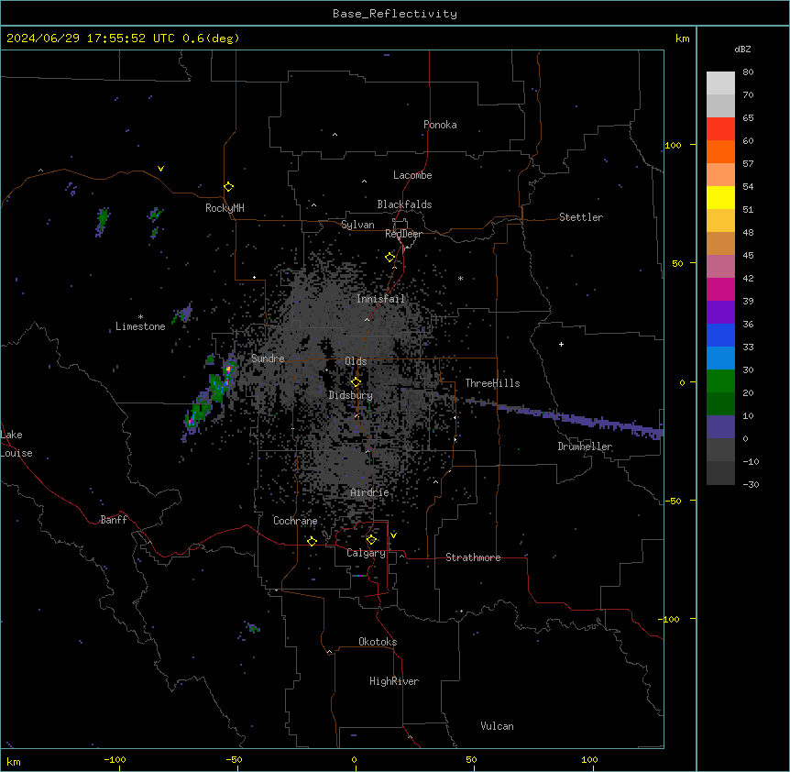This screenshot has width=790, height=772.
Task: Click the yellow diamond marker below Cochrane
Action: (312, 541)
